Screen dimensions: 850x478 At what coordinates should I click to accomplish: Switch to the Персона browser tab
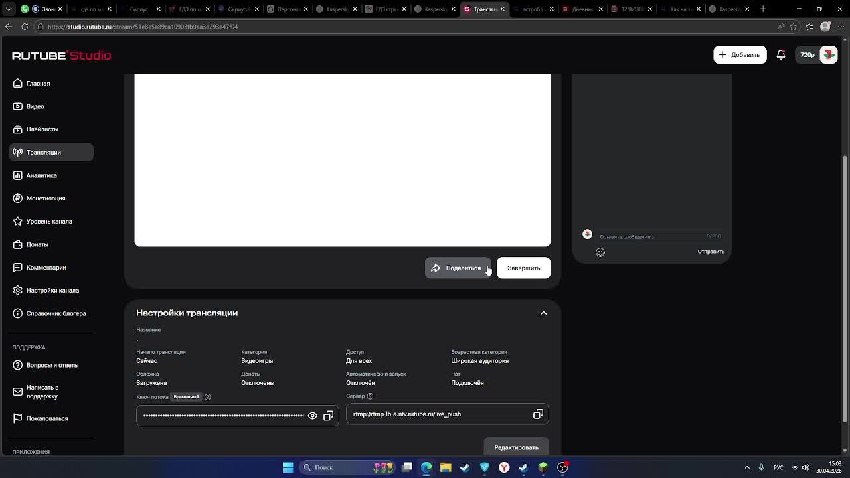point(288,9)
